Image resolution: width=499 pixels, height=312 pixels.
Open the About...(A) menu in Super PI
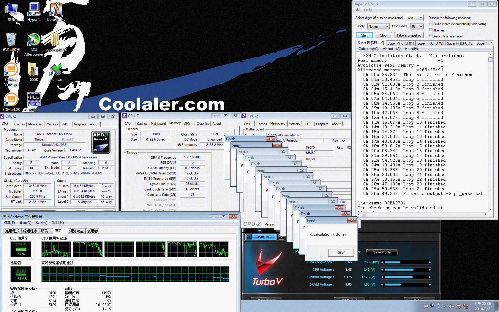pyautogui.click(x=391, y=49)
